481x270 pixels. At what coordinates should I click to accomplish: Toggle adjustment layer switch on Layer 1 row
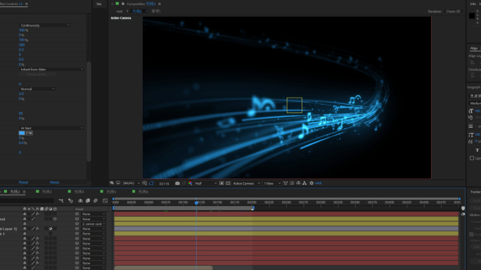(51, 229)
